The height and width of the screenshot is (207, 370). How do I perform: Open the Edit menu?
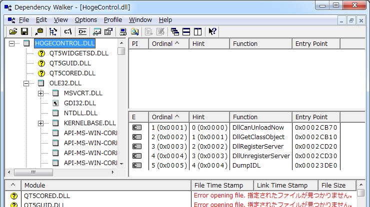(41, 20)
